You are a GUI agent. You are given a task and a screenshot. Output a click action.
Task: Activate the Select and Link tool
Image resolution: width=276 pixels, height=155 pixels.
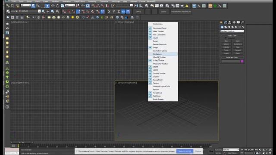pyautogui.click(x=8, y=6)
